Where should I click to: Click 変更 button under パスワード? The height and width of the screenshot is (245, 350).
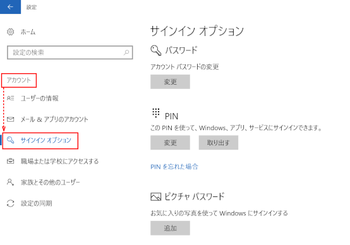click(x=170, y=81)
